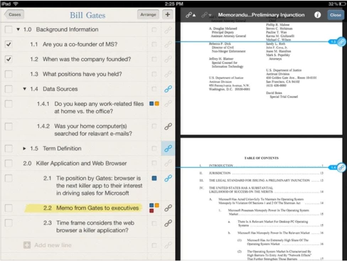Tap the blue color swatch on item 2.1
Image resolution: width=347 pixels, height=261 pixels.
click(x=154, y=178)
